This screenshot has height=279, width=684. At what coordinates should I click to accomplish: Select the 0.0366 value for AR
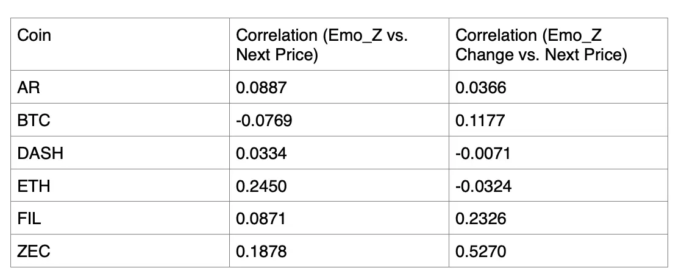tap(480, 88)
